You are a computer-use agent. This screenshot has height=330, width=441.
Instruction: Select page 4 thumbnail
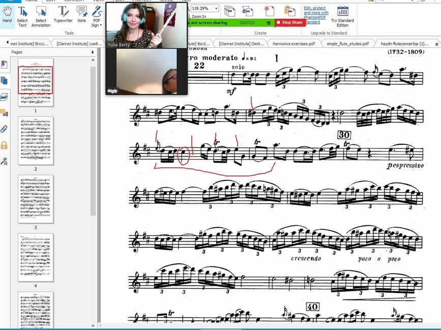pyautogui.click(x=36, y=257)
